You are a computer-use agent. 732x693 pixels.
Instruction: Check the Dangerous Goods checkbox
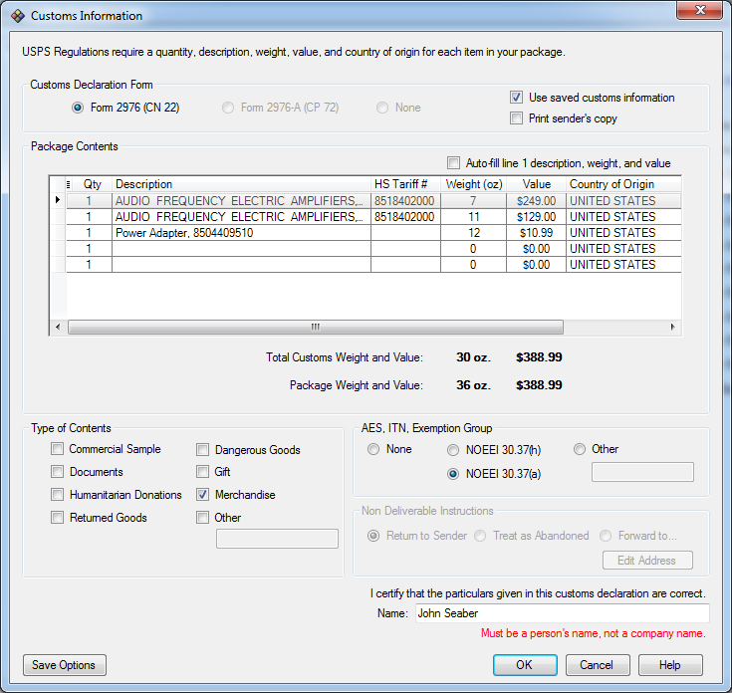coord(202,450)
